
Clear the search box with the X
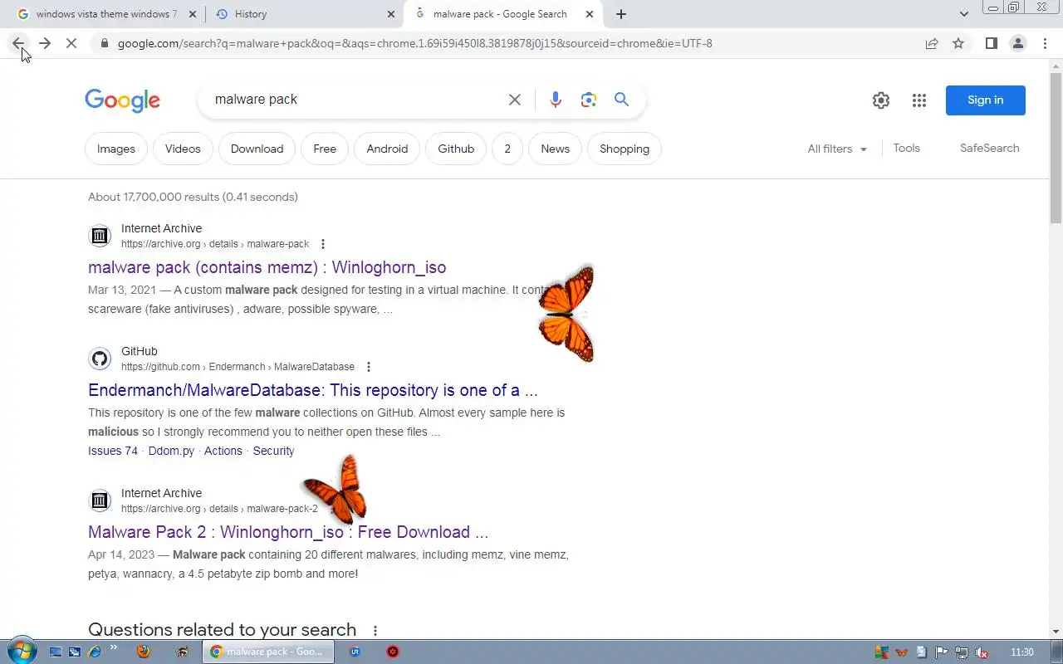click(x=515, y=100)
